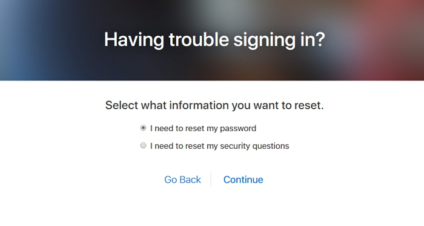Proceed by clicking Continue
This screenshot has width=424, height=226.
tap(243, 179)
